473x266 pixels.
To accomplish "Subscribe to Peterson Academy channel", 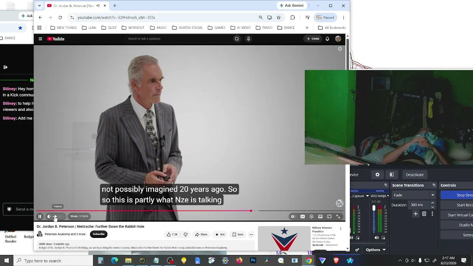I will 99,234.
